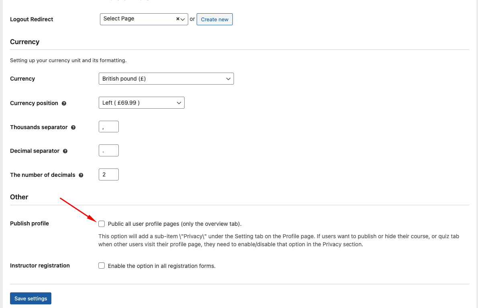Save settings with the blue button
The height and width of the screenshot is (308, 478).
(x=31, y=298)
